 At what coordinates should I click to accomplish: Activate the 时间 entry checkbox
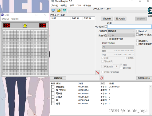(53, 104)
